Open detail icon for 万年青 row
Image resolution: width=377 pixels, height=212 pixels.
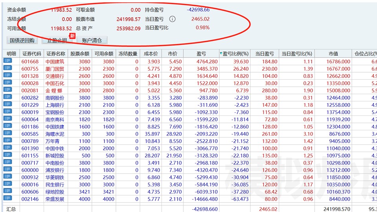(8, 140)
